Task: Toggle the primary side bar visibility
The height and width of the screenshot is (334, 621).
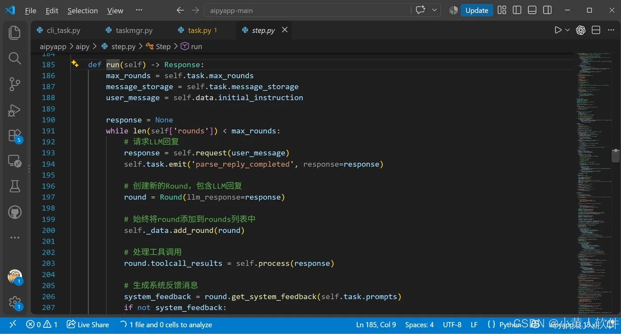Action: point(517,10)
